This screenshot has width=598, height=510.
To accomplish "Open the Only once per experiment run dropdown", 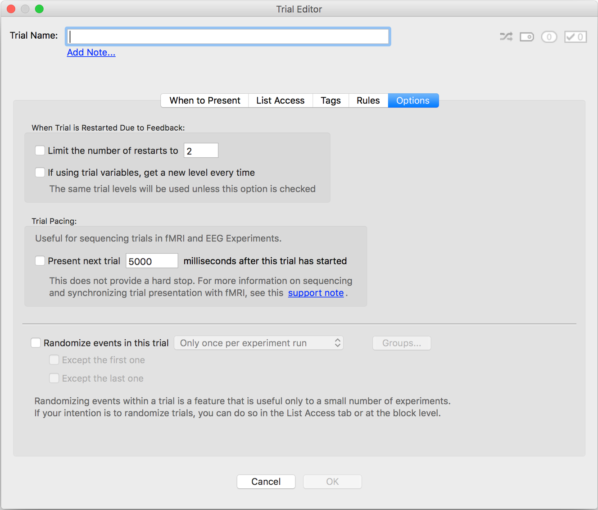I will [259, 343].
